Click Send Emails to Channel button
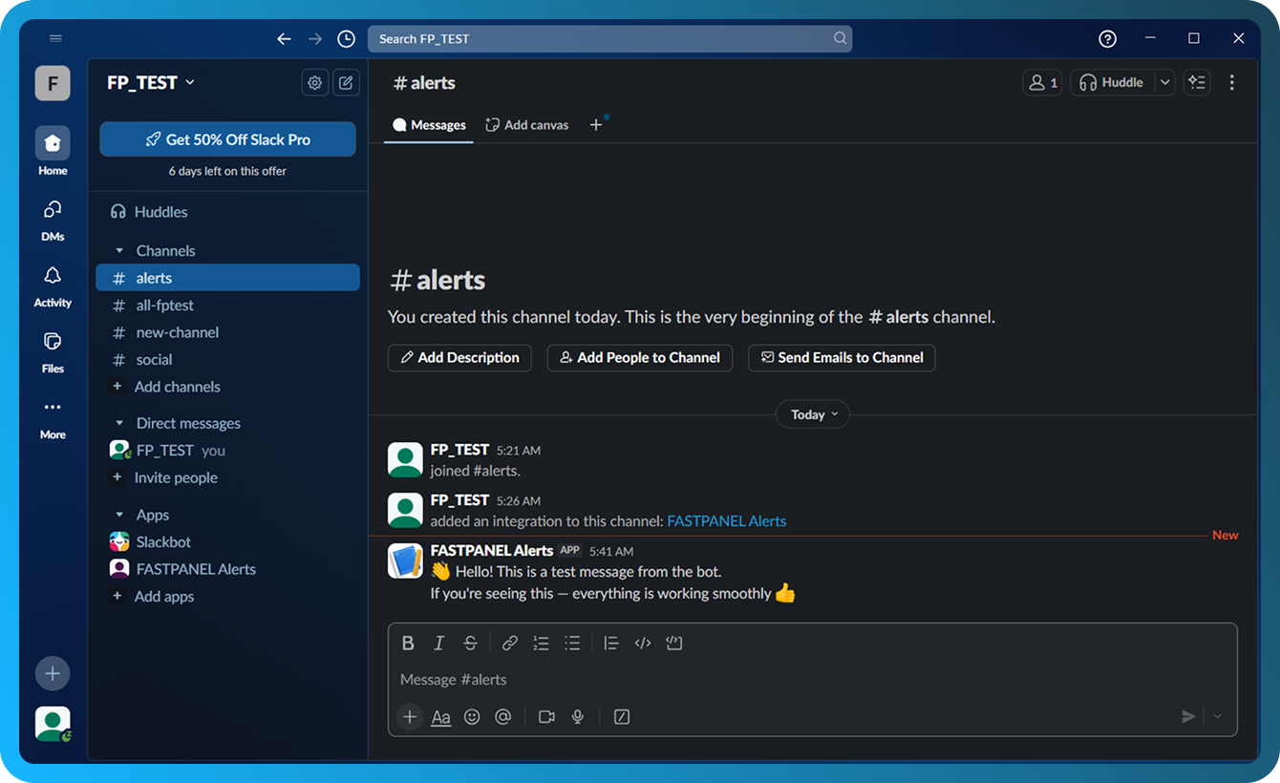Viewport: 1280px width, 783px height. (842, 357)
